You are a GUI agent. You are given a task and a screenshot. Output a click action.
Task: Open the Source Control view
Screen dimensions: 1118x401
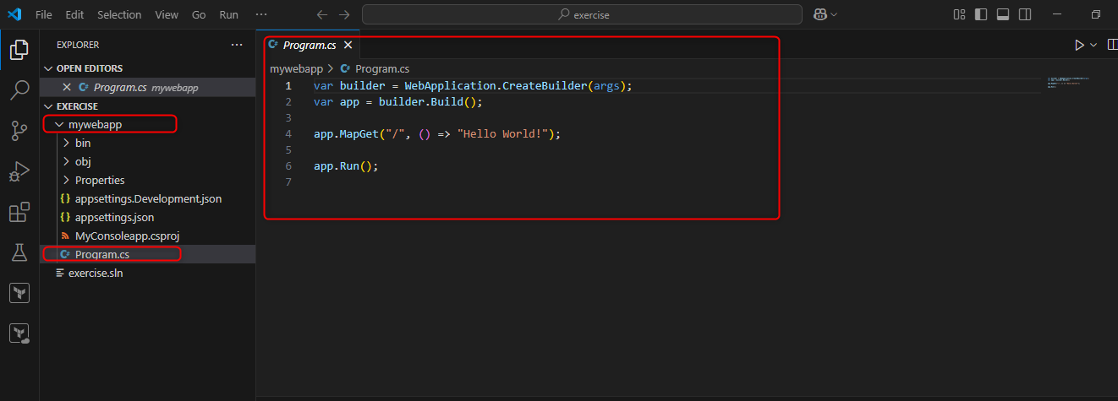(19, 131)
